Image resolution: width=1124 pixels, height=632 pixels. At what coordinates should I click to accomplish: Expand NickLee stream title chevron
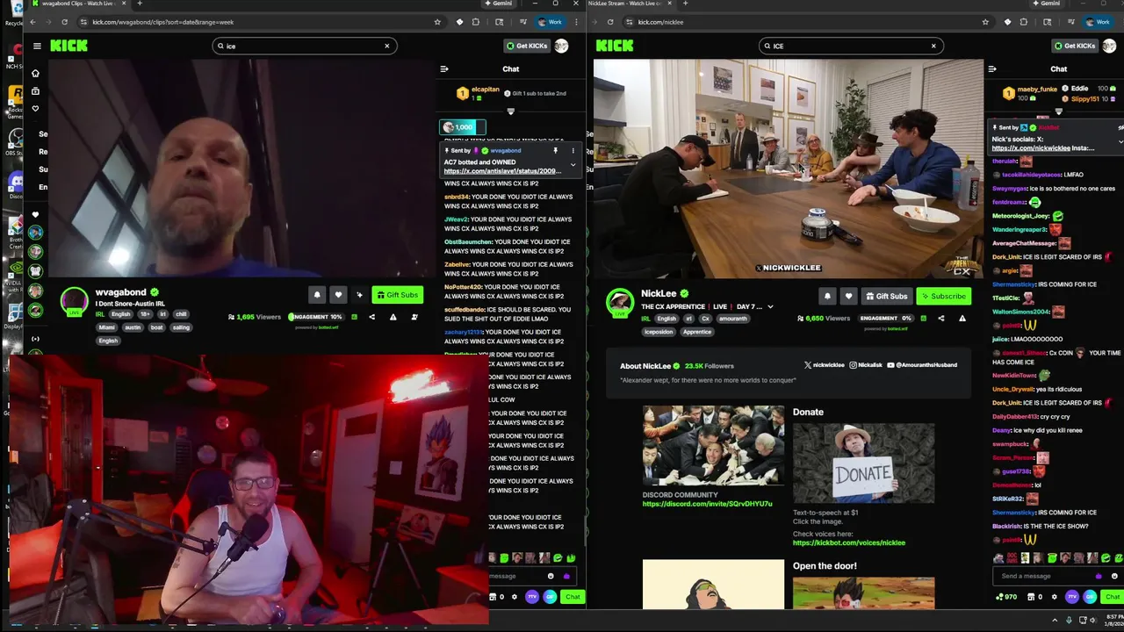pyautogui.click(x=770, y=307)
